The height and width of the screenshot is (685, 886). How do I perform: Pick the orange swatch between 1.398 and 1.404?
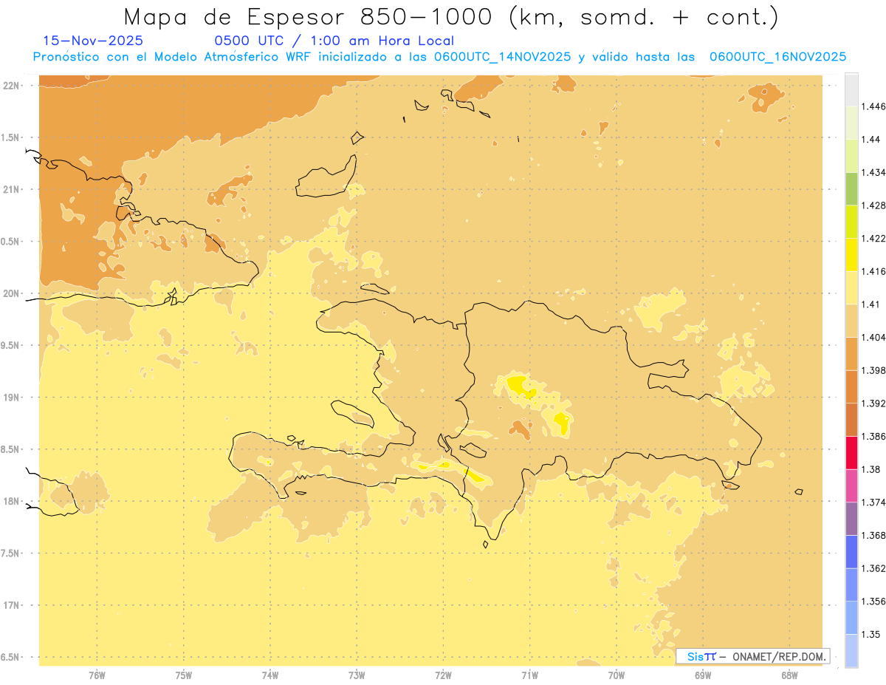click(x=851, y=354)
